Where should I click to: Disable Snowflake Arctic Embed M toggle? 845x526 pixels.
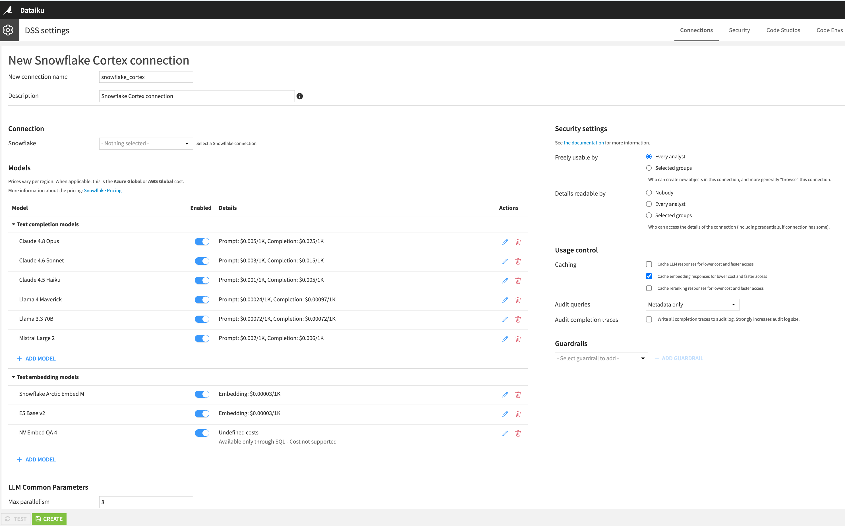click(x=202, y=394)
